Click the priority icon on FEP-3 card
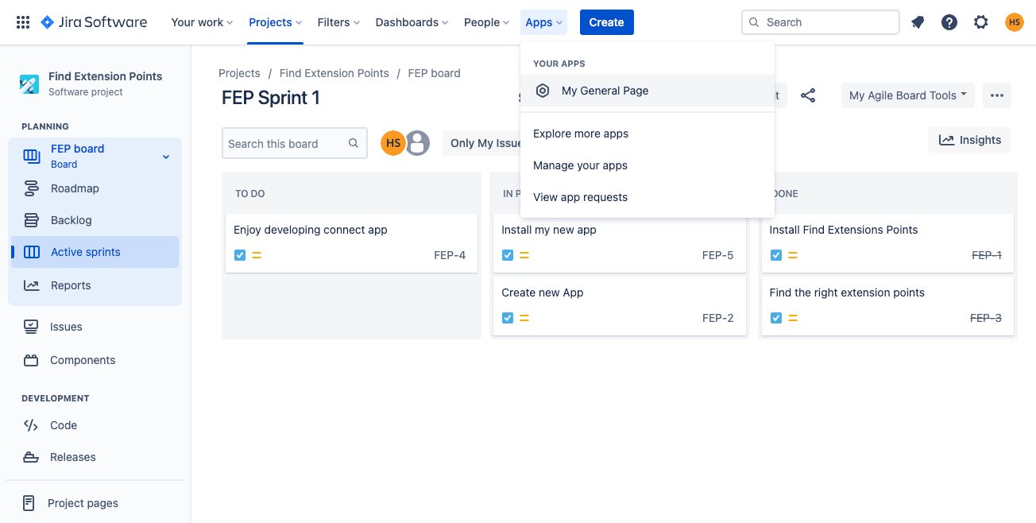The width and height of the screenshot is (1036, 523). coord(793,318)
